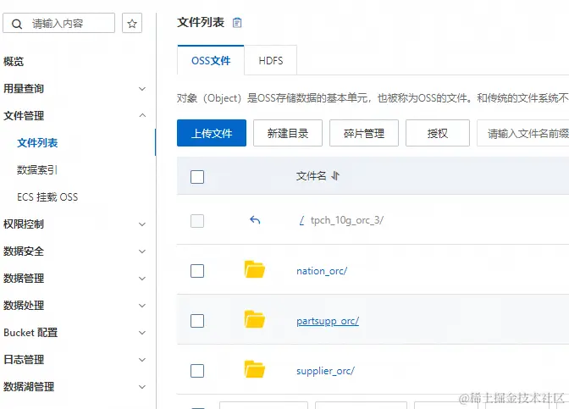Click the 数据安全 menu label
569x409 pixels.
click(x=24, y=251)
